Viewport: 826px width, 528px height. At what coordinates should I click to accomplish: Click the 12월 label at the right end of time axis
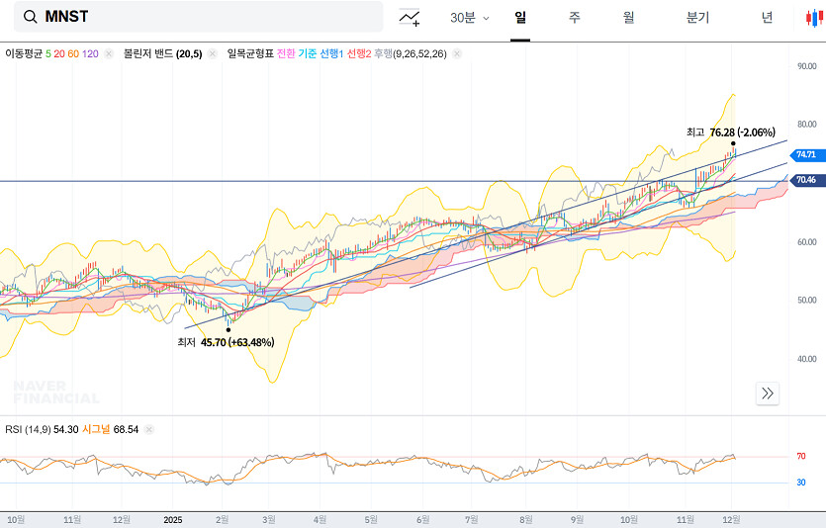[x=731, y=520]
